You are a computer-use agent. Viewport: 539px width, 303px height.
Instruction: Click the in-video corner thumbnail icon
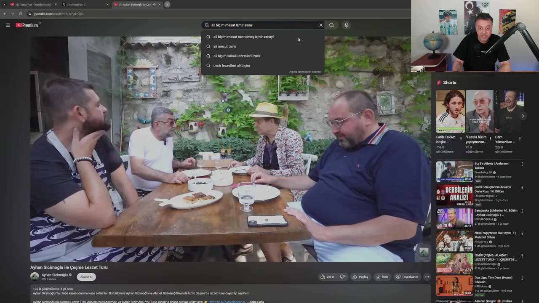click(424, 252)
